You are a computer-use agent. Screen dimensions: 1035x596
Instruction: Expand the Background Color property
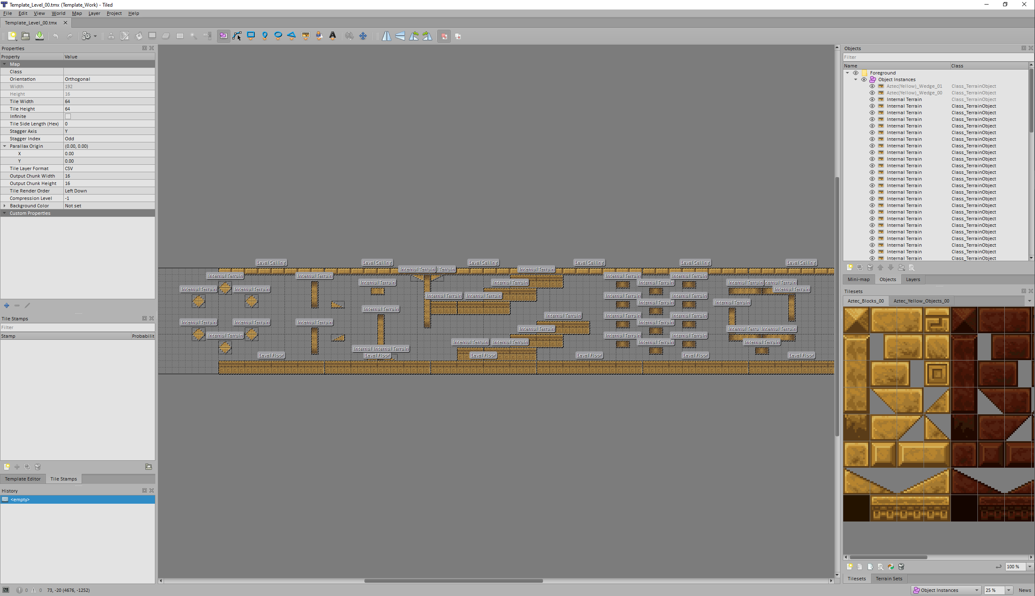(5, 206)
